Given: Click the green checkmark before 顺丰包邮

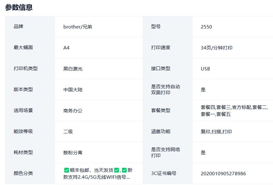Looking at the screenshot, I should pos(66,170).
